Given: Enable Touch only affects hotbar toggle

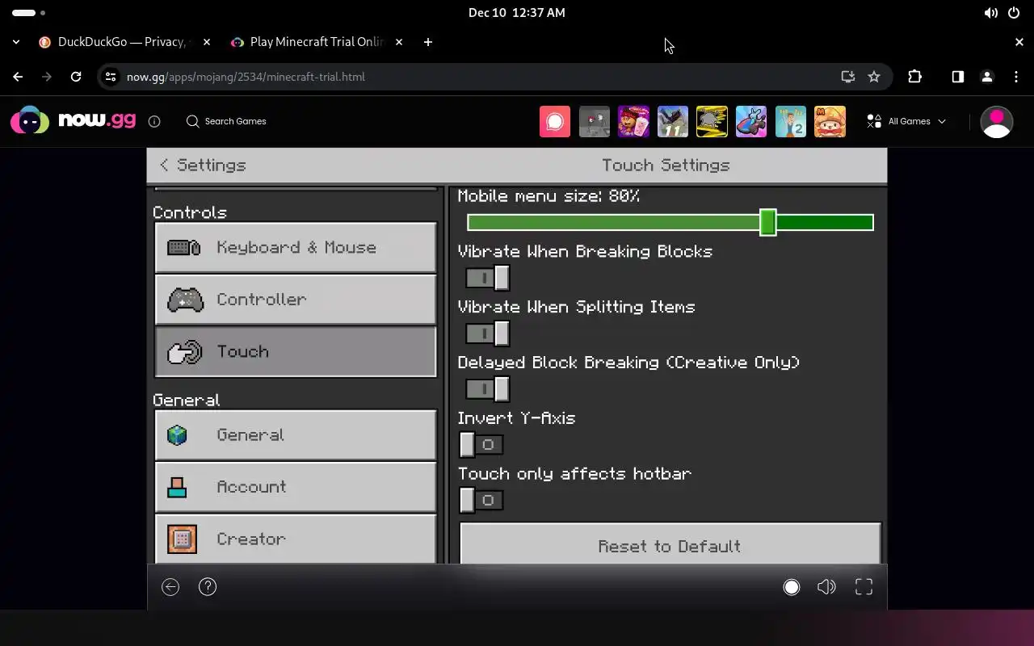Looking at the screenshot, I should [481, 501].
